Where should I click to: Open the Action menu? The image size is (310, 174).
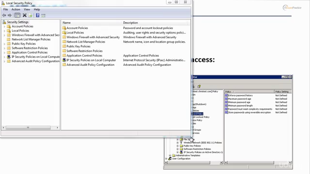[x=15, y=10]
